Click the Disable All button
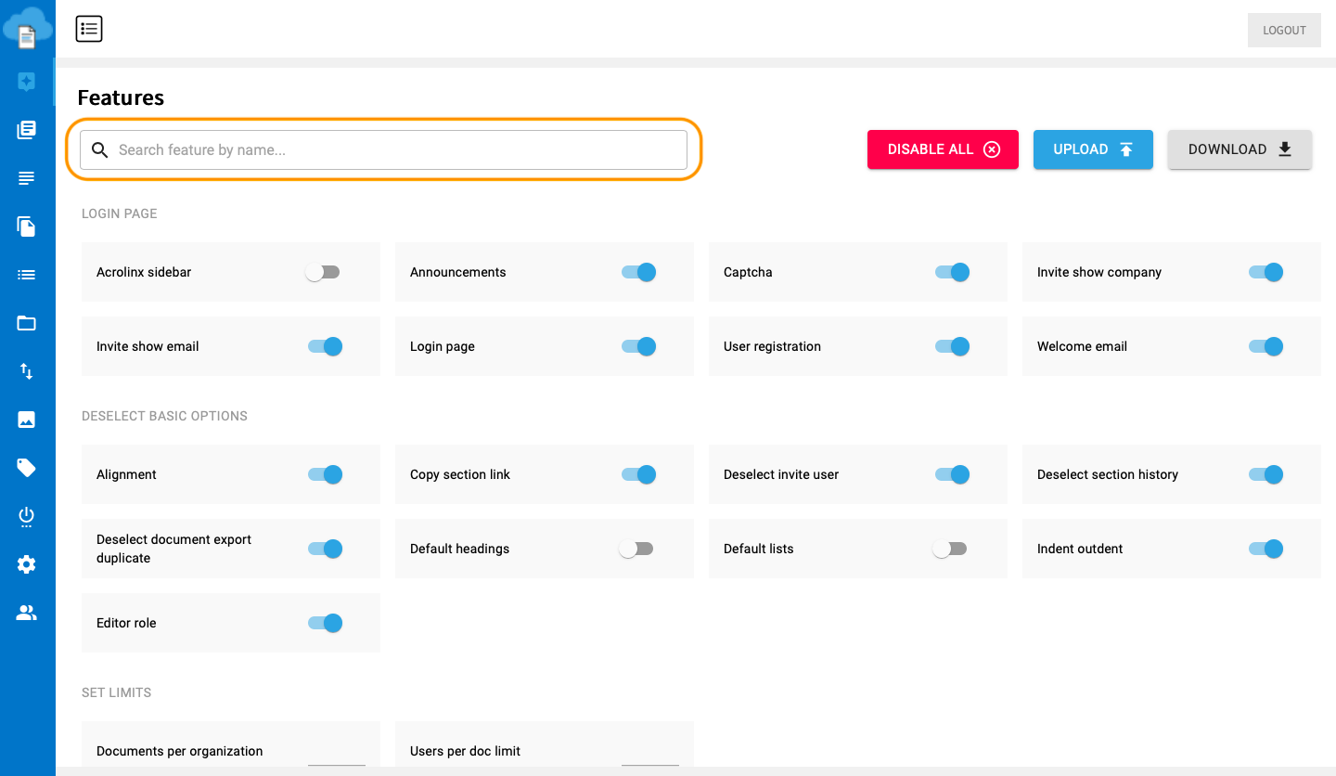This screenshot has height=776, width=1336. [943, 149]
